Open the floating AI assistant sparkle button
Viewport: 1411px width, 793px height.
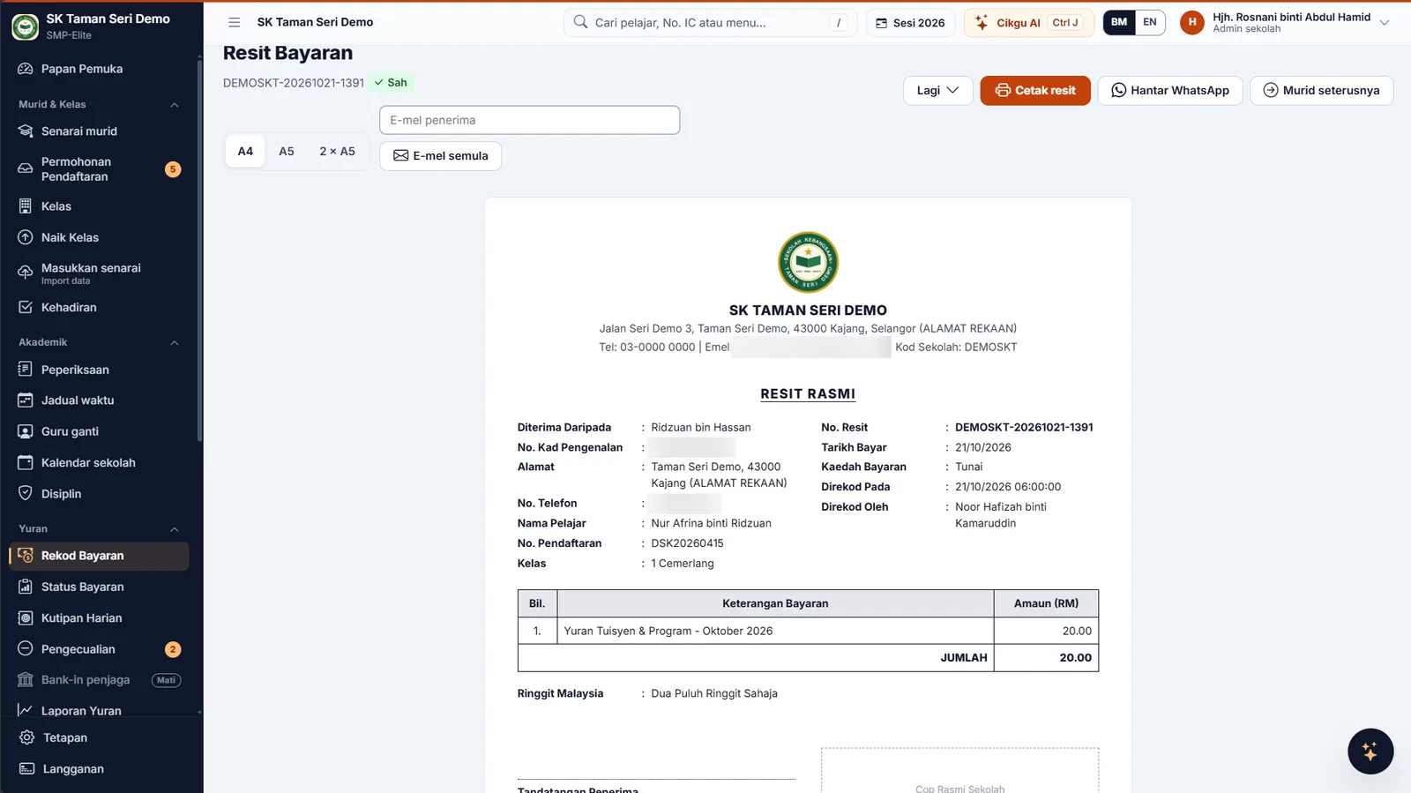click(1370, 752)
